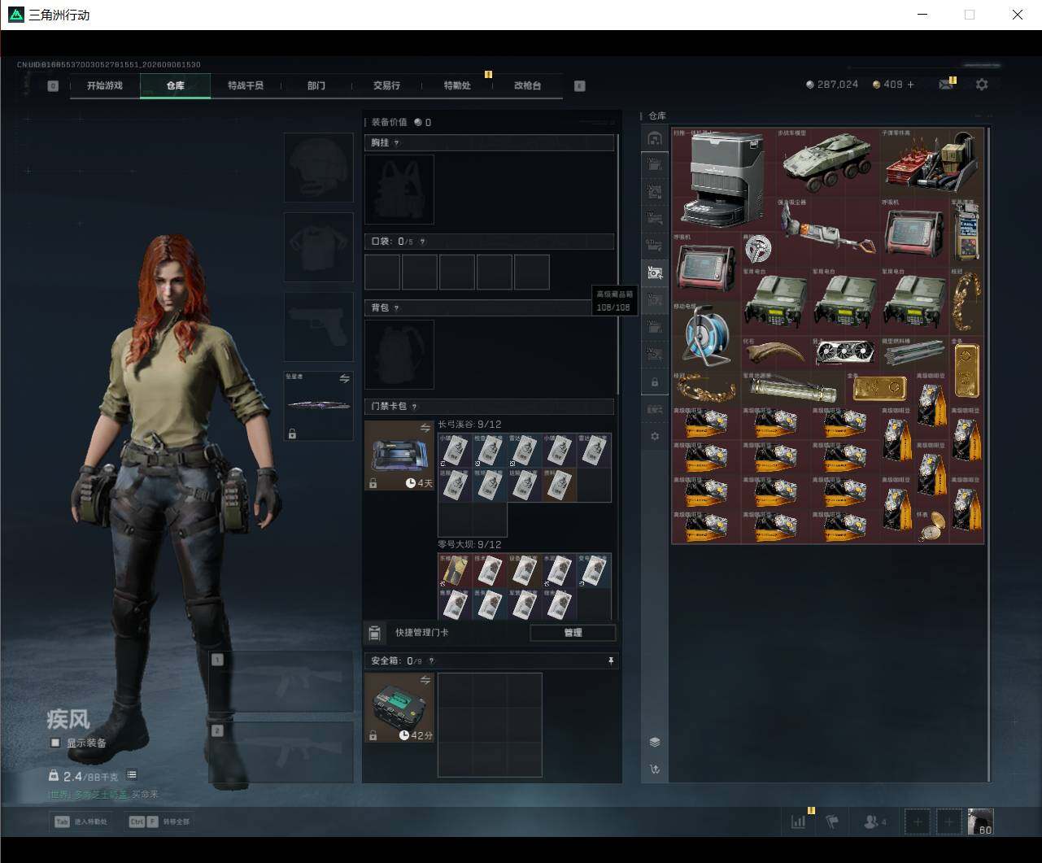Click the key card pack thumbnail showing 4天
This screenshot has height=863, width=1042.
(x=399, y=455)
